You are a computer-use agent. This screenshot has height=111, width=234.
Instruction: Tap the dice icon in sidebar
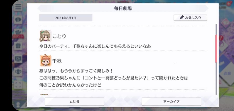point(18,84)
